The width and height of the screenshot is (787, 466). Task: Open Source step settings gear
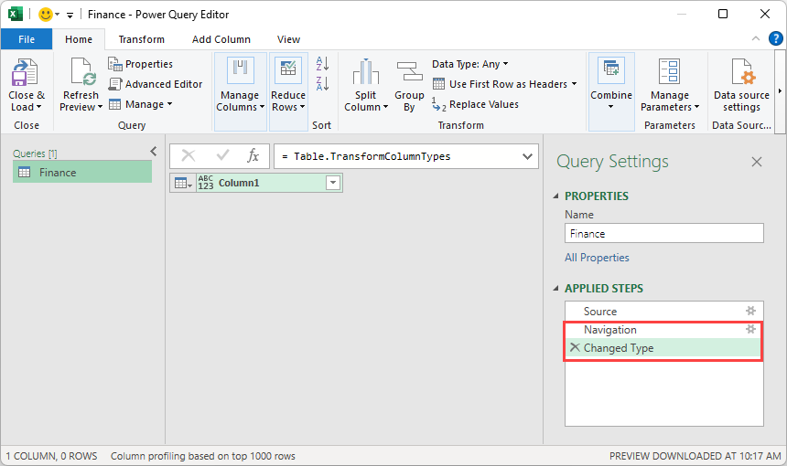pos(751,311)
